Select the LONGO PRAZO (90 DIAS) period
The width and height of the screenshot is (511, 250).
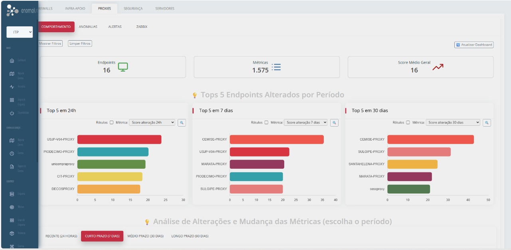coord(190,236)
